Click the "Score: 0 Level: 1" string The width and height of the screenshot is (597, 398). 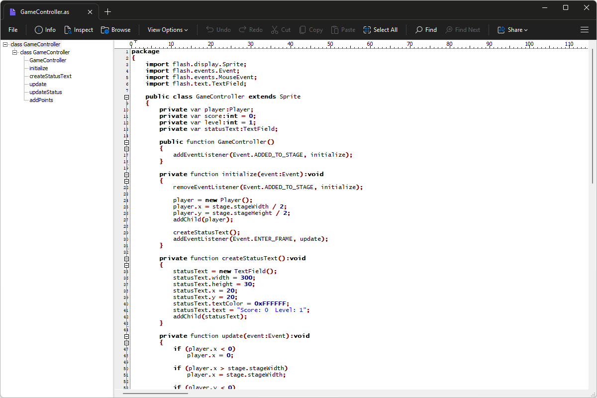pyautogui.click(x=271, y=310)
